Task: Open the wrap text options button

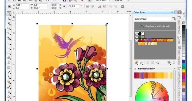Action: pyautogui.click(x=122, y=6)
